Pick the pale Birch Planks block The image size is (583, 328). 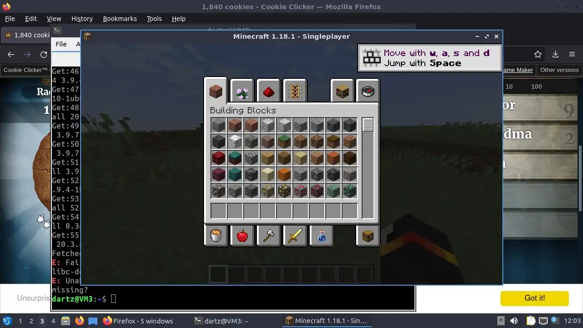(300, 158)
